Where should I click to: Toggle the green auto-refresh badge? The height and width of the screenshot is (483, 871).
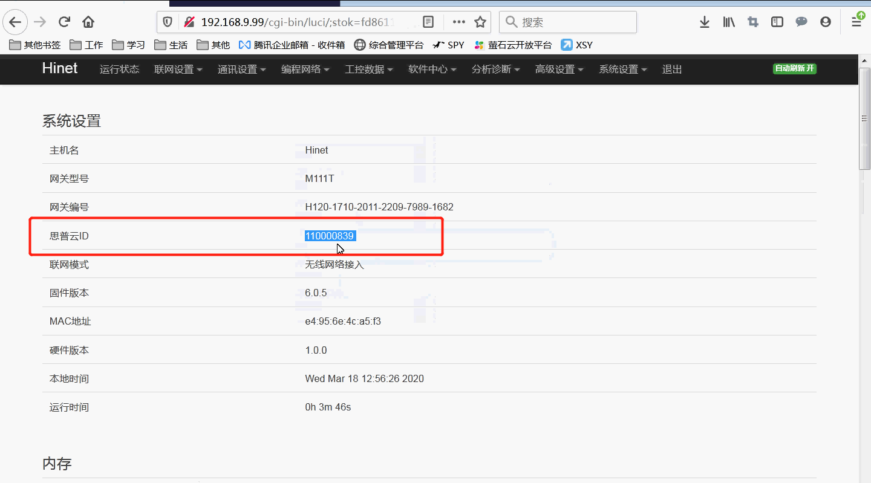point(794,69)
